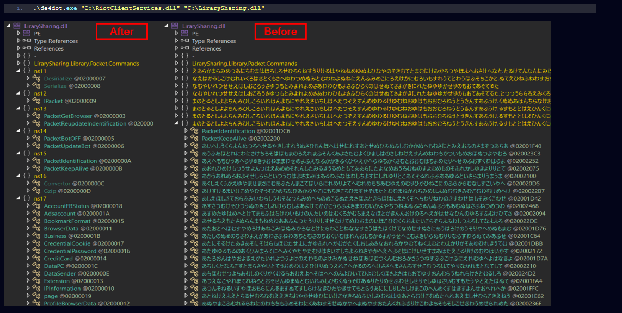The height and width of the screenshot is (313, 622).
Task: Collapse the ns13 namespace node
Action: (19, 109)
